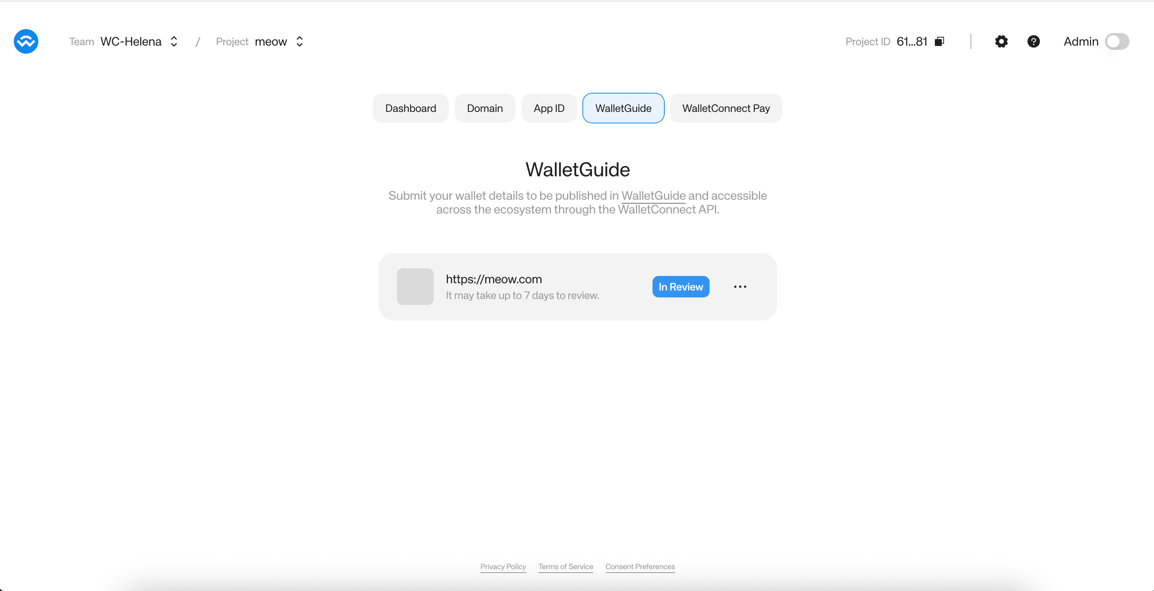The width and height of the screenshot is (1154, 591).
Task: Open the WalletConnect Pay tab
Action: click(x=726, y=108)
